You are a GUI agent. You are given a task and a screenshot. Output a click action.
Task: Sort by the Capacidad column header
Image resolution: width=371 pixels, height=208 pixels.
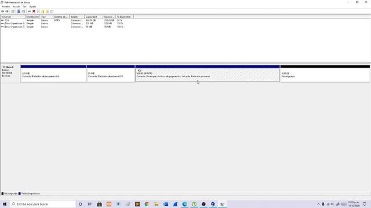(94, 17)
